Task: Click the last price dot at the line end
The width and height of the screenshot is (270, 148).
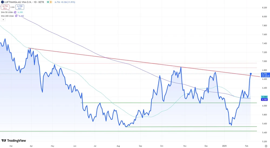Action: 251,74
